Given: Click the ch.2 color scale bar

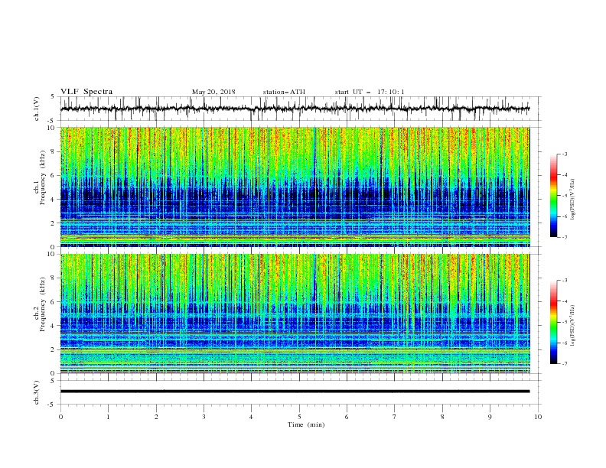Looking at the screenshot, I should pyautogui.click(x=554, y=322).
